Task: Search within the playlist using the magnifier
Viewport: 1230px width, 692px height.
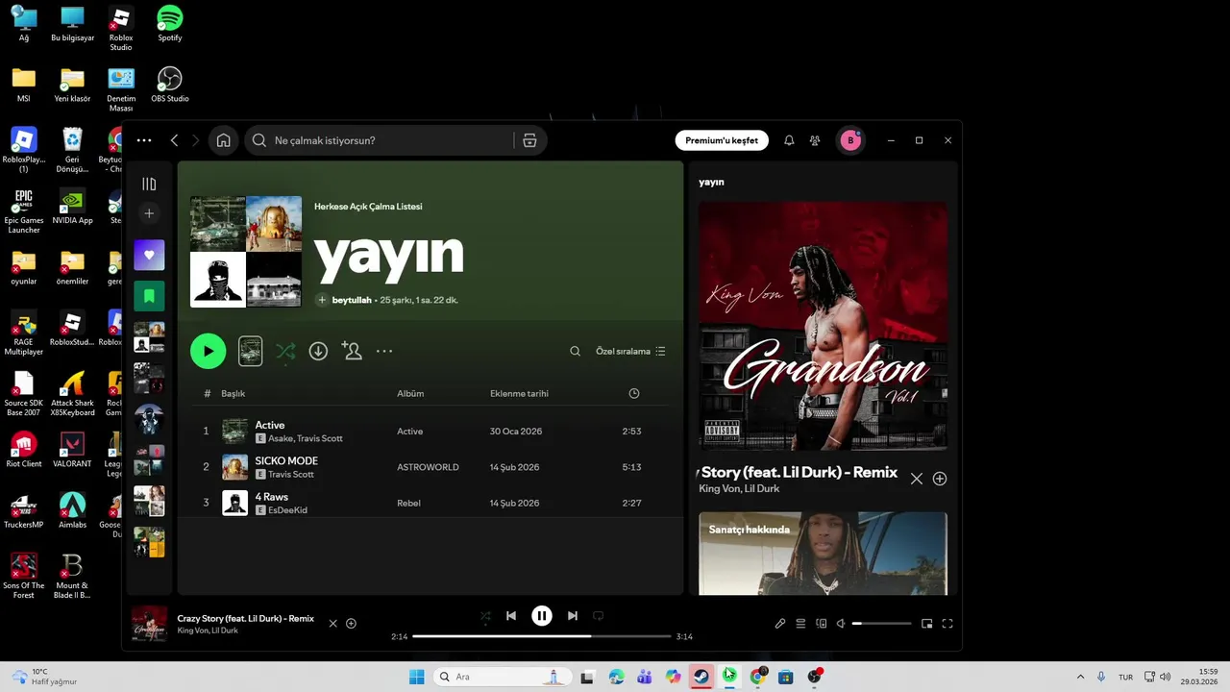Action: [x=575, y=352]
